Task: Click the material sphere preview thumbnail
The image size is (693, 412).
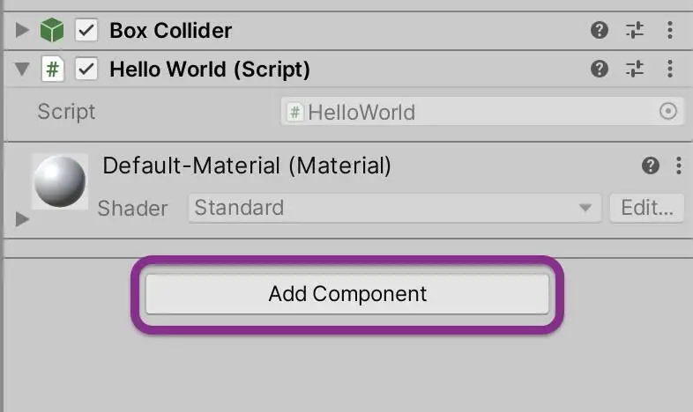Action: (60, 181)
